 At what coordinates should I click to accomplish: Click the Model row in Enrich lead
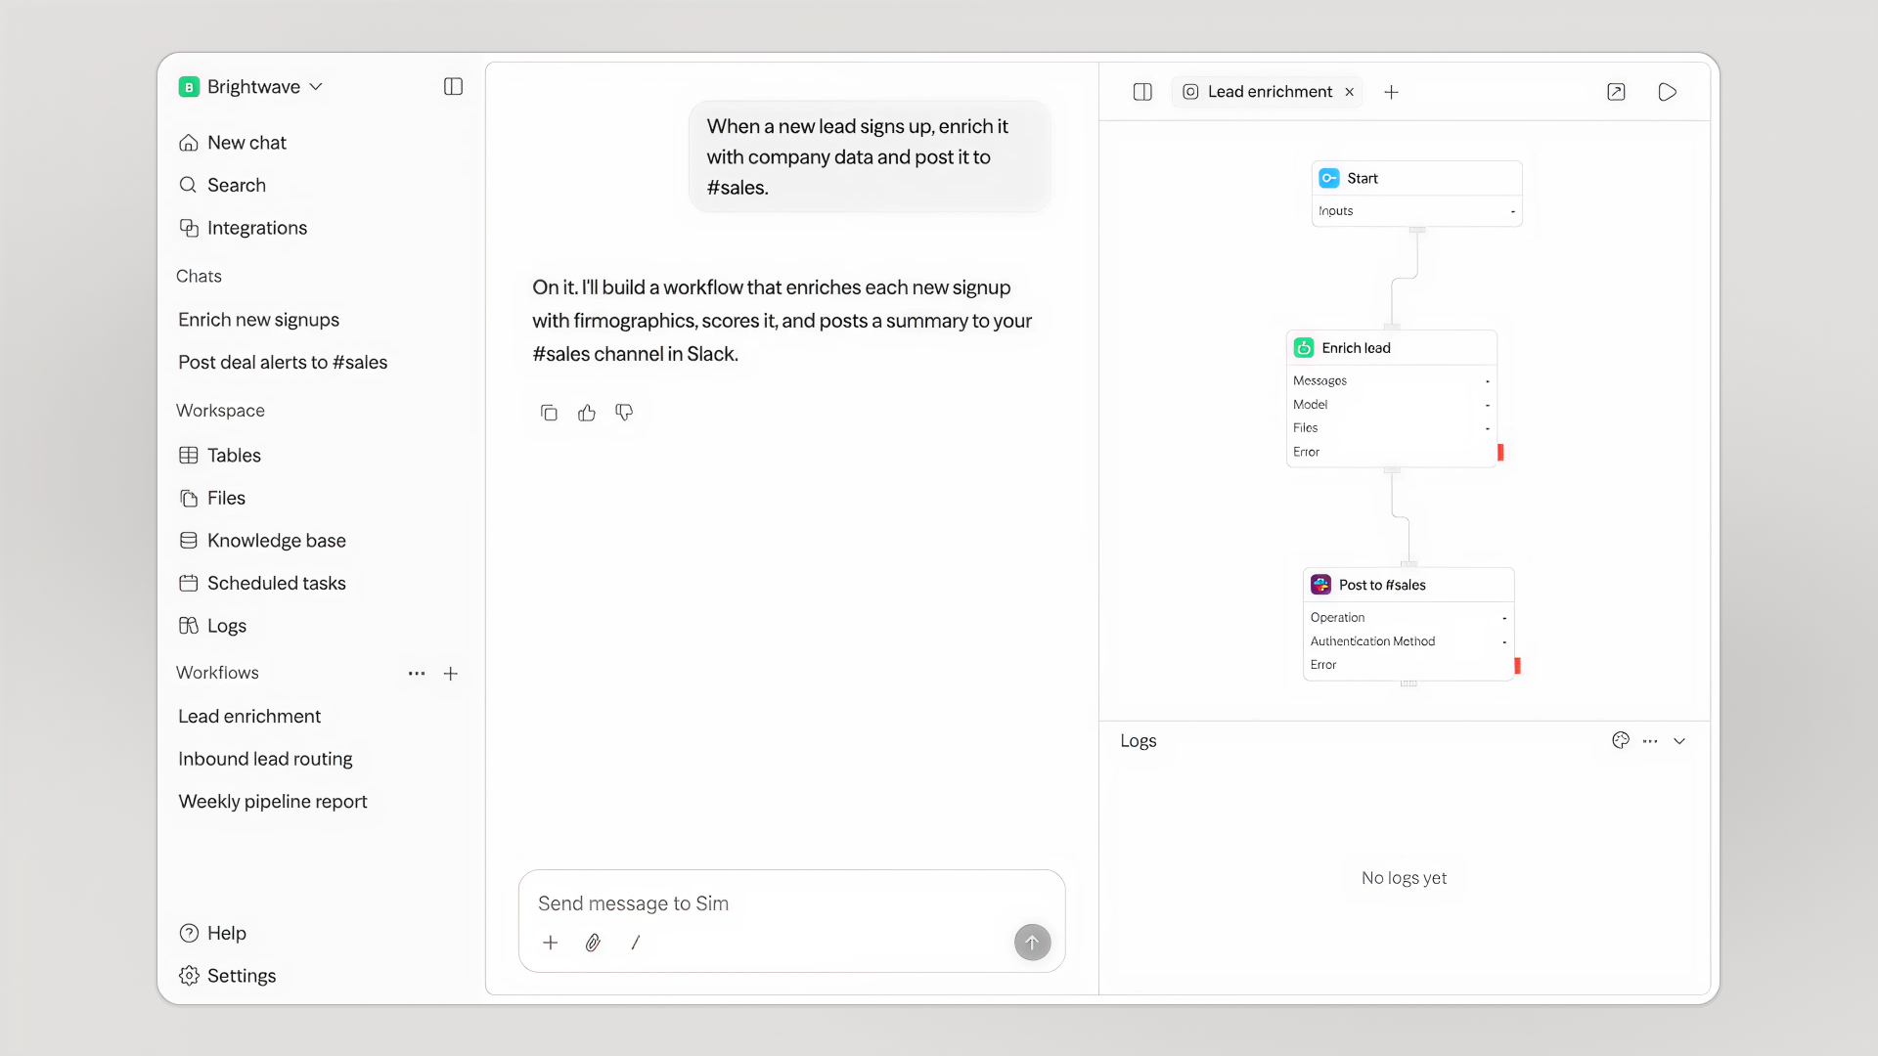point(1391,405)
